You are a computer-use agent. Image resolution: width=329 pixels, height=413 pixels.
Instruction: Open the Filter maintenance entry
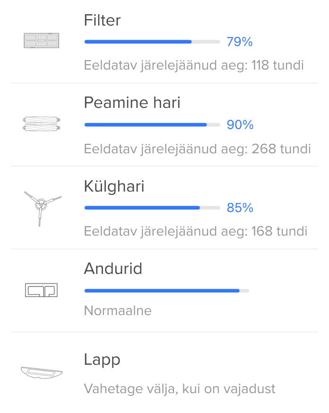102,20
